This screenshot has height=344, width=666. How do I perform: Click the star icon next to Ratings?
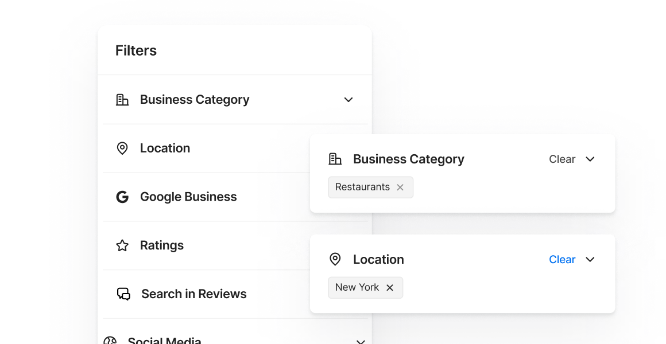click(x=122, y=245)
